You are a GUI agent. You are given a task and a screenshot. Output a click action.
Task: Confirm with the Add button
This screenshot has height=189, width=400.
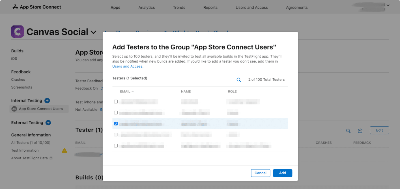click(282, 173)
